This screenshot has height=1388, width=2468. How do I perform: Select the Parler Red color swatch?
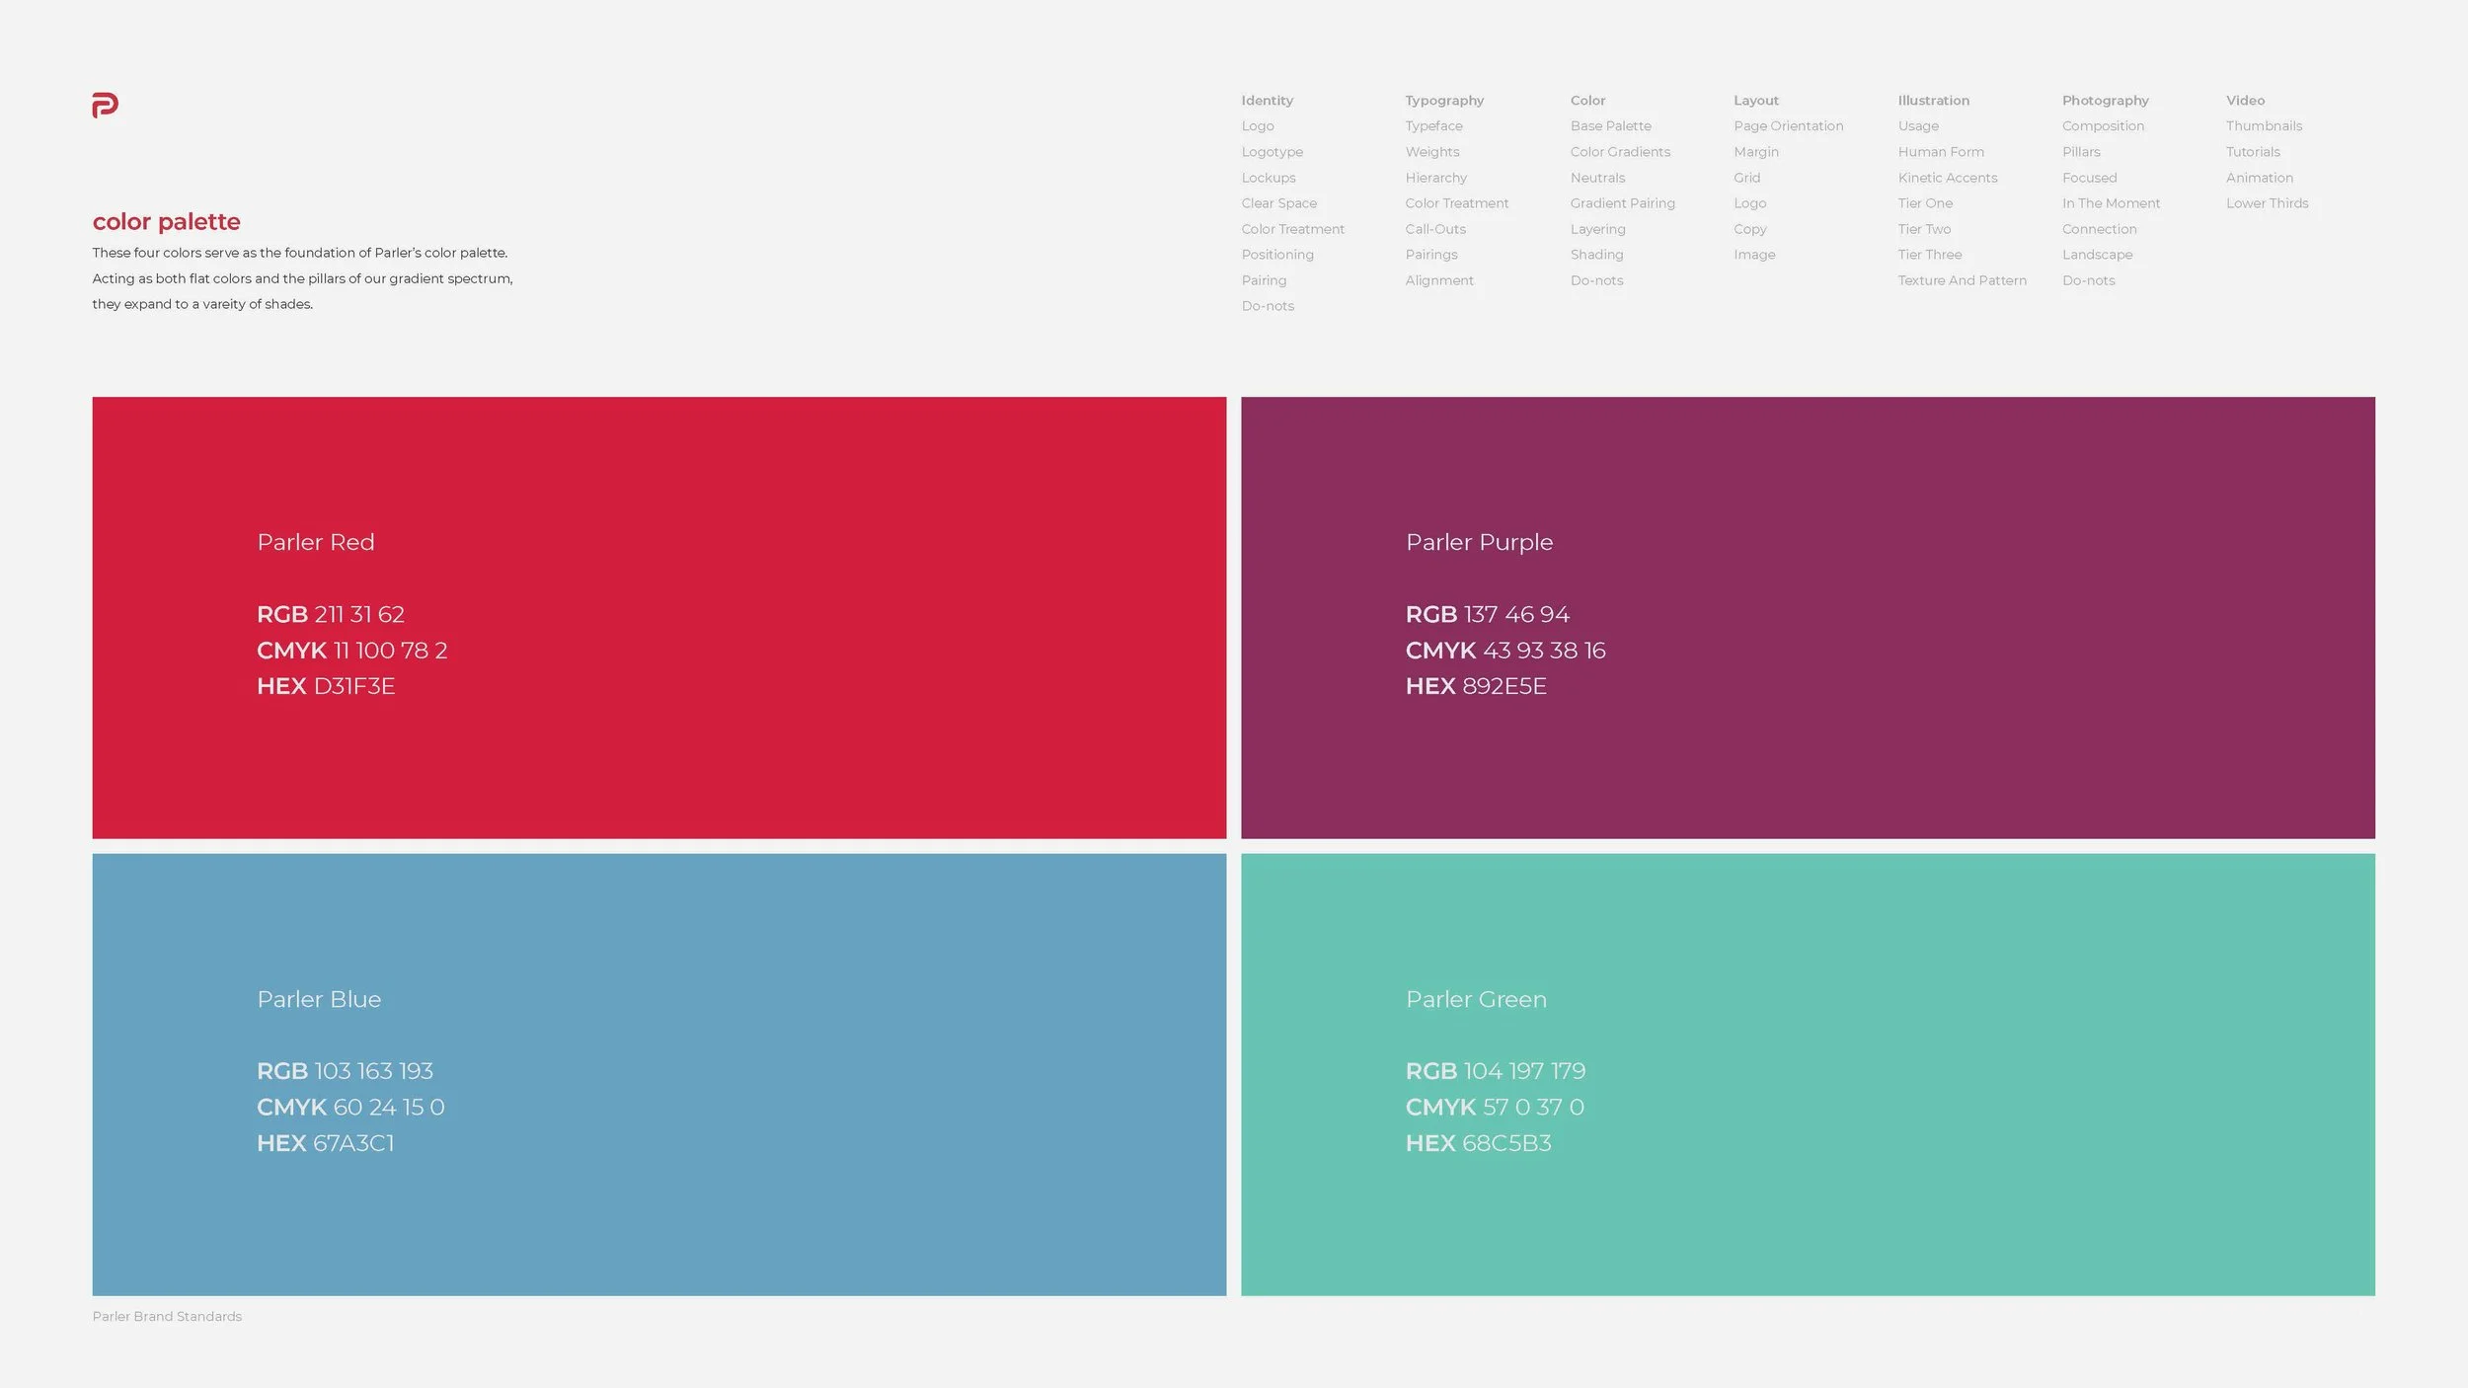coord(658,617)
